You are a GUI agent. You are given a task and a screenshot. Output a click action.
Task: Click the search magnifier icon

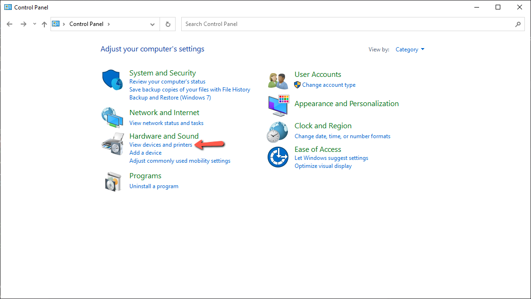(x=518, y=24)
